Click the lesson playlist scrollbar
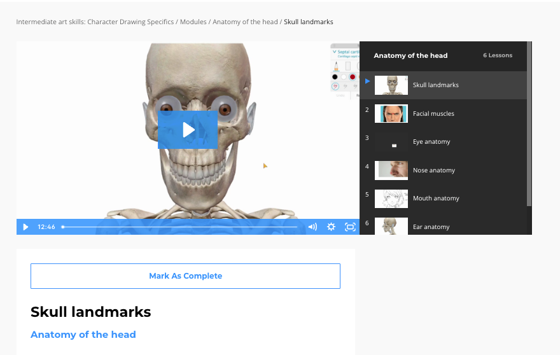 [529, 123]
